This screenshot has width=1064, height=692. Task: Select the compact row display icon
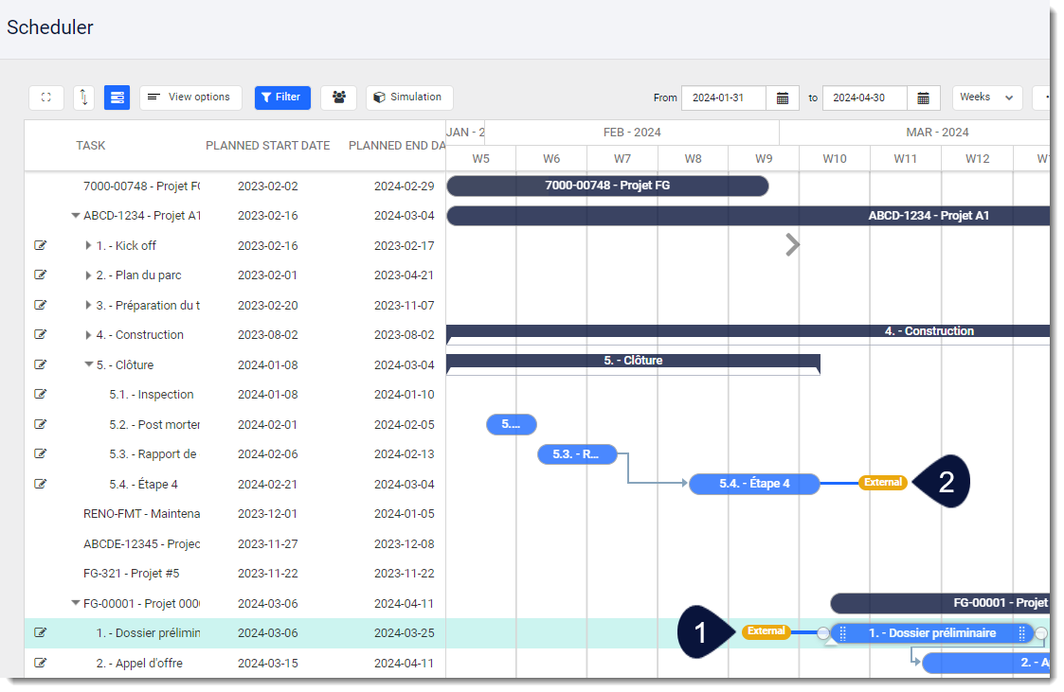117,98
